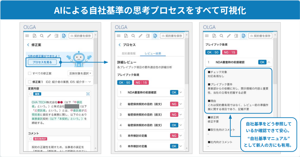The height and width of the screenshot is (157, 300).
Task: Select pencil edit icon in left panel
Action: (x=49, y=36)
